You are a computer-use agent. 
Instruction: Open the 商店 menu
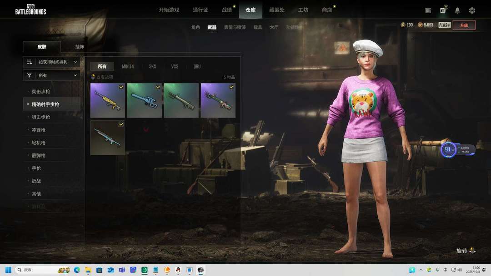pos(327,10)
